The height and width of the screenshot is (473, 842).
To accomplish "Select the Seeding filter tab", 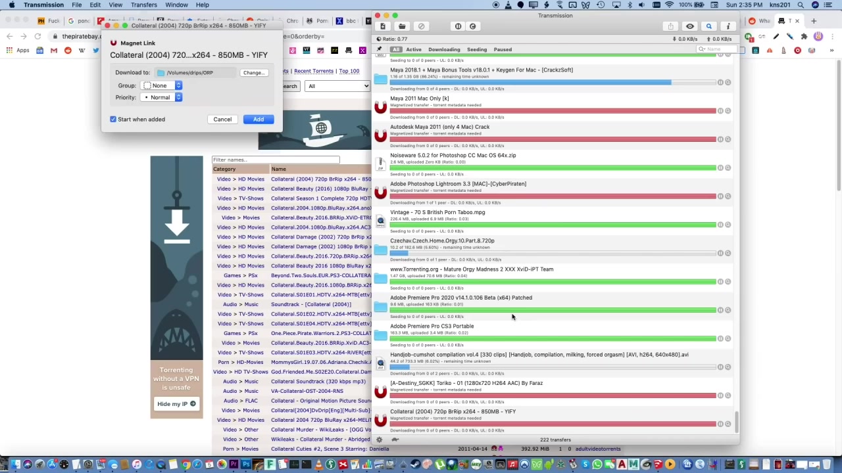I will [x=477, y=49].
